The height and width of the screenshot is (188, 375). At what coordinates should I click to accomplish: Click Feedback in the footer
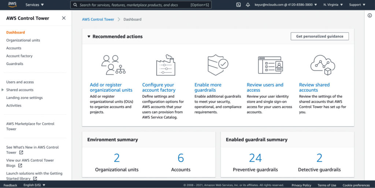pos(10,185)
